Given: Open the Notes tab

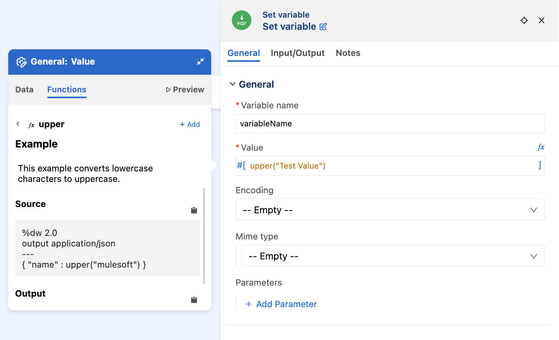Looking at the screenshot, I should click(348, 53).
